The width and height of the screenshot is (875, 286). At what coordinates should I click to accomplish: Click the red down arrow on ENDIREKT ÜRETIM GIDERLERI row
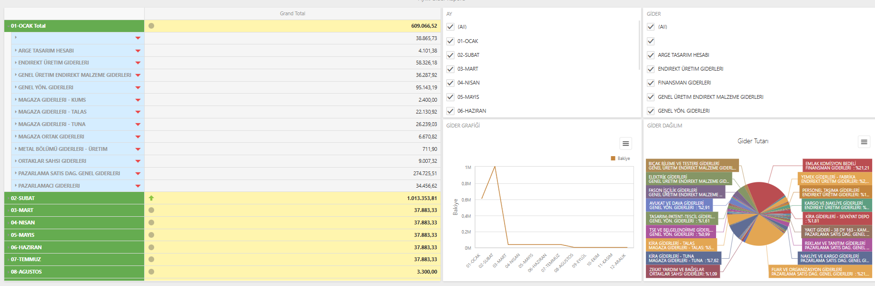[138, 63]
